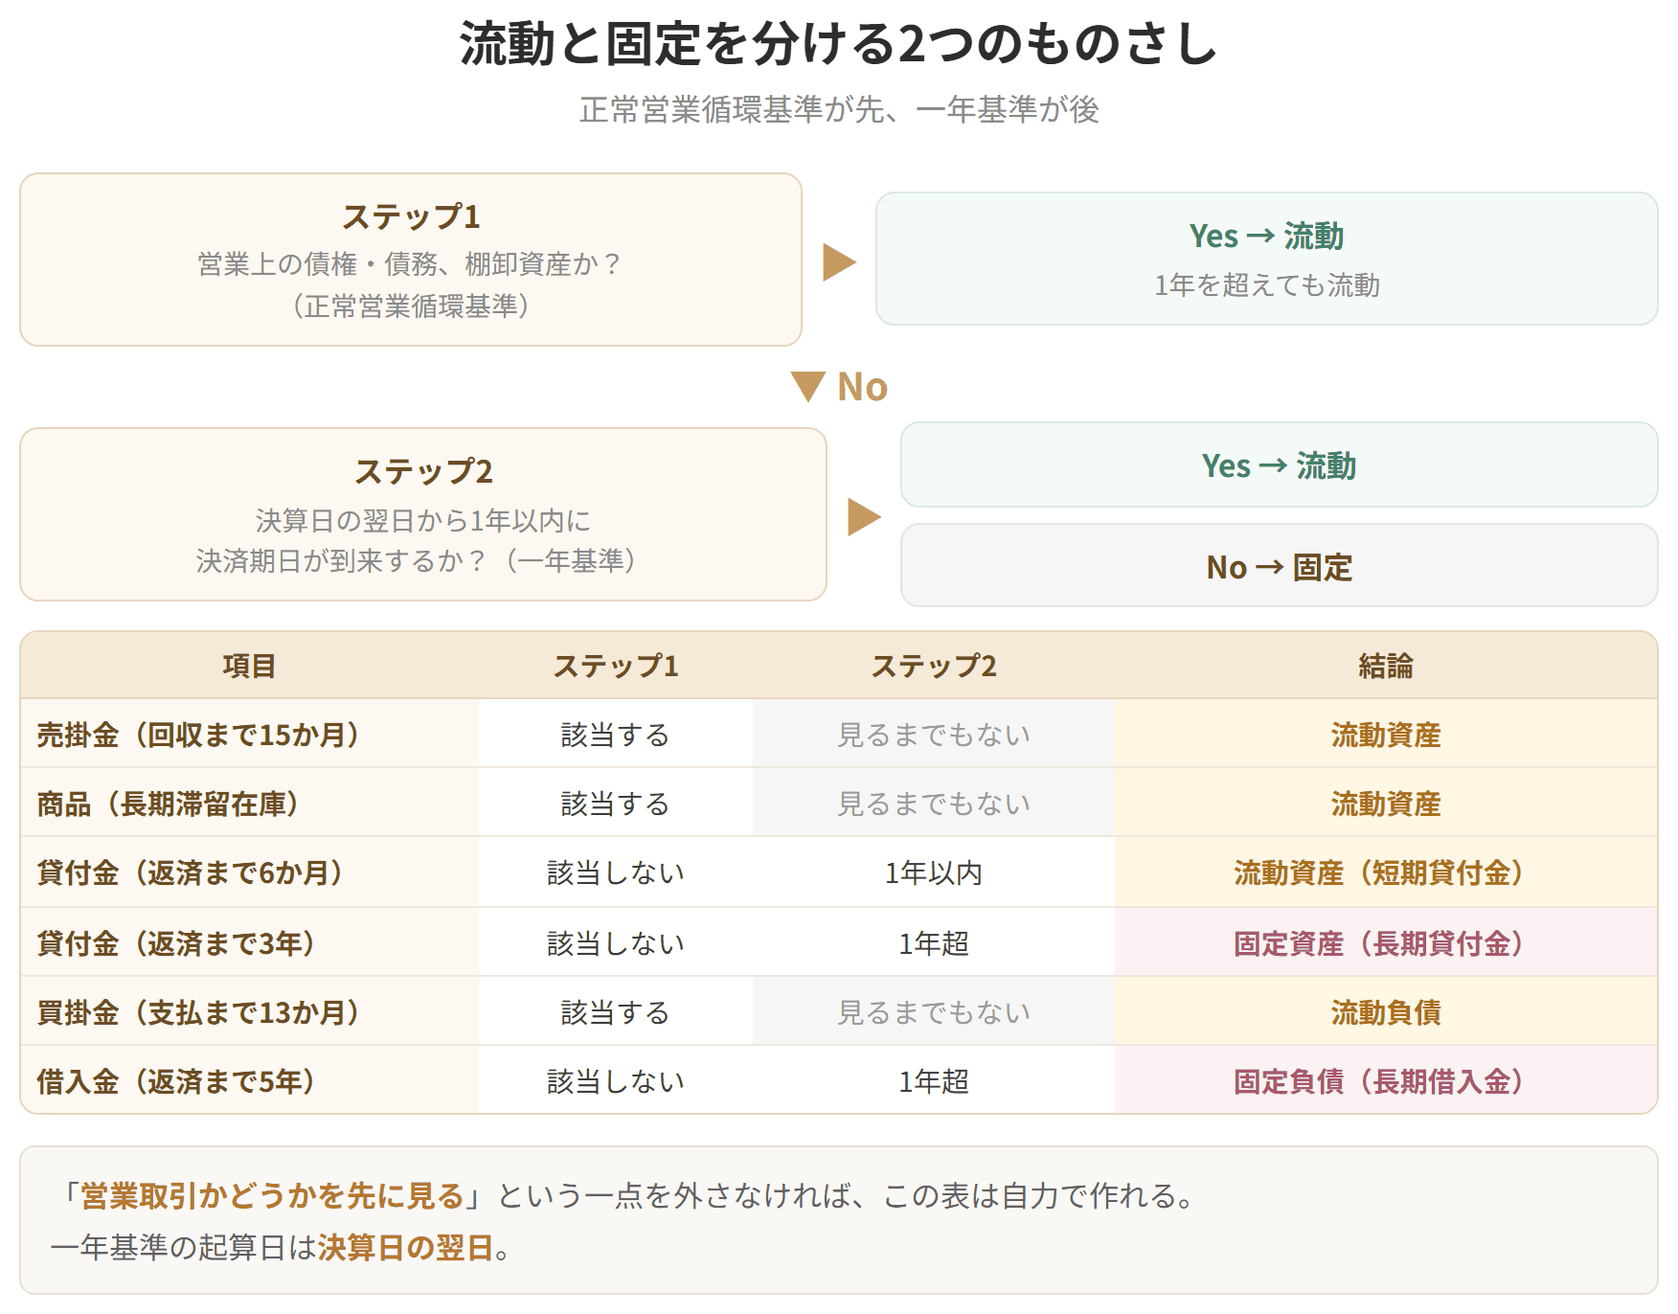The image size is (1678, 1314).
Task: Select the row label 買掛金（支払まで13か月）
Action: (199, 1012)
